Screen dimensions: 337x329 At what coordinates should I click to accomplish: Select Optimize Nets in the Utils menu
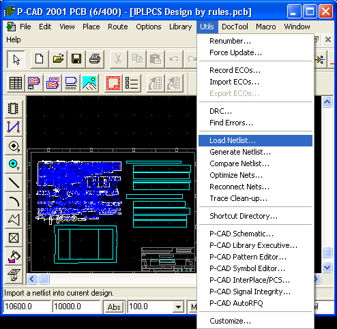(255, 175)
